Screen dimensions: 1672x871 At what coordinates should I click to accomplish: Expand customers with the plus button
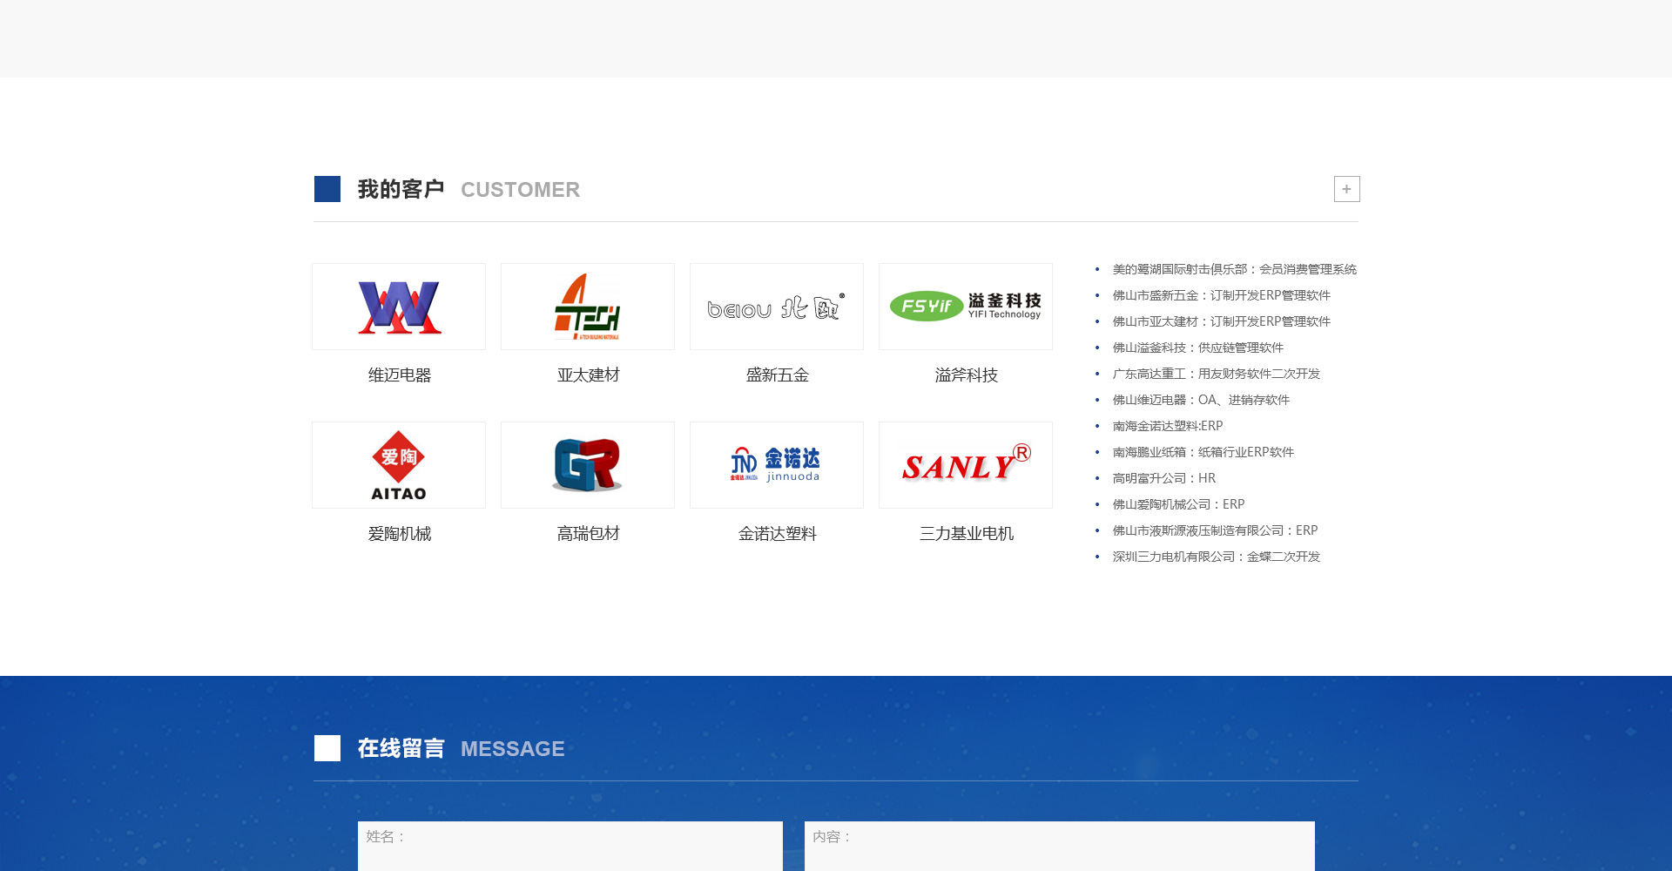pos(1346,189)
